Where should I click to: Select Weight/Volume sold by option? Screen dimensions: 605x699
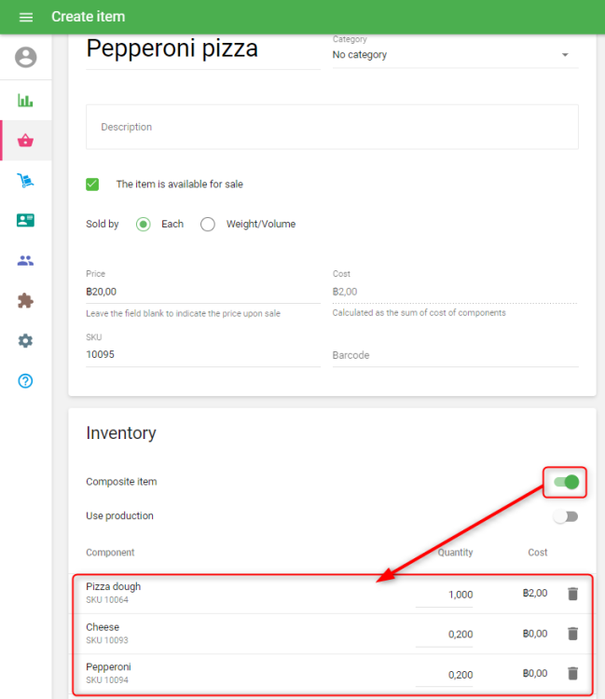[x=208, y=224]
